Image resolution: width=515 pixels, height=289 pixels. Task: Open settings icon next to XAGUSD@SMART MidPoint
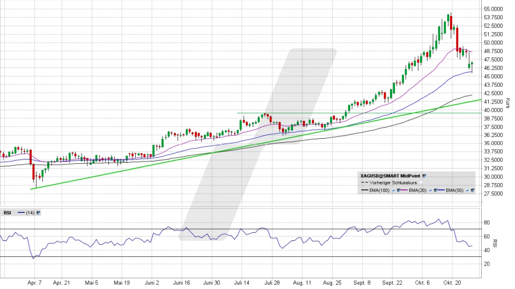tap(424, 176)
